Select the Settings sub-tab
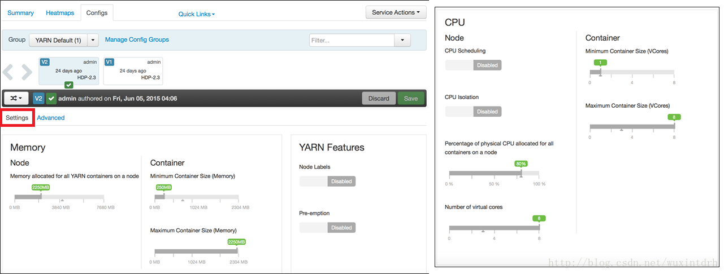724x274 pixels. tap(18, 118)
